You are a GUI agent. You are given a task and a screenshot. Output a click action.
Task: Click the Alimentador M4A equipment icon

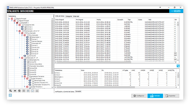(30, 80)
